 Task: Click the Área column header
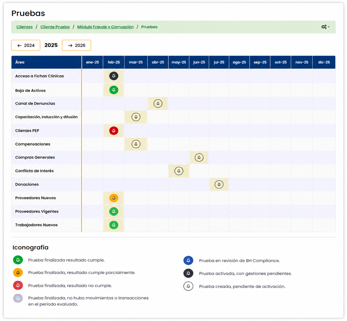pos(46,62)
